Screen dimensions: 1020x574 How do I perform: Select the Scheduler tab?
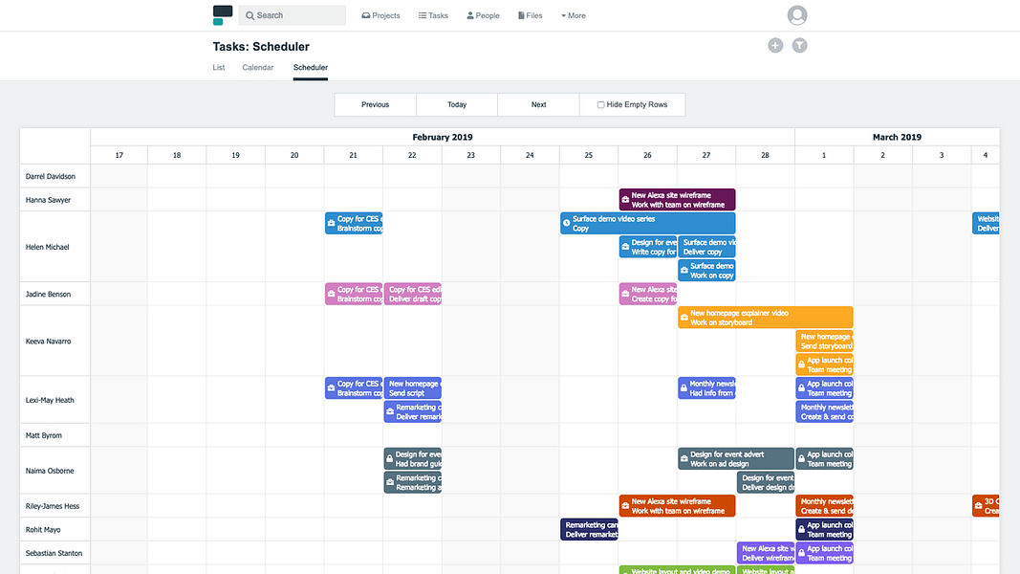(x=311, y=68)
